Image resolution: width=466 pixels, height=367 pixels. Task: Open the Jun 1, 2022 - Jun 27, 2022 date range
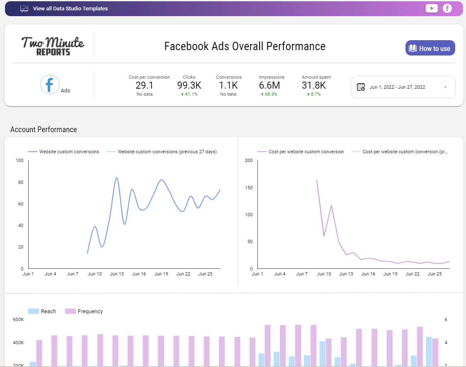point(403,87)
